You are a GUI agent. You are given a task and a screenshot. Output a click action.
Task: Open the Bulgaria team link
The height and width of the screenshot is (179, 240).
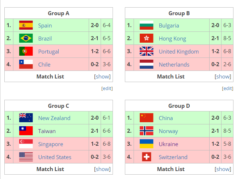click(x=169, y=26)
